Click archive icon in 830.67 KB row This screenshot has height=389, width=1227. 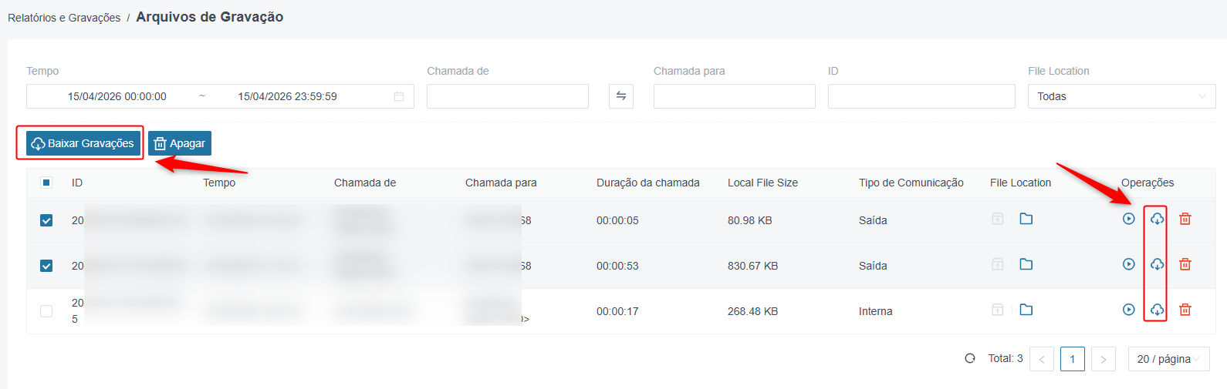[x=998, y=264]
